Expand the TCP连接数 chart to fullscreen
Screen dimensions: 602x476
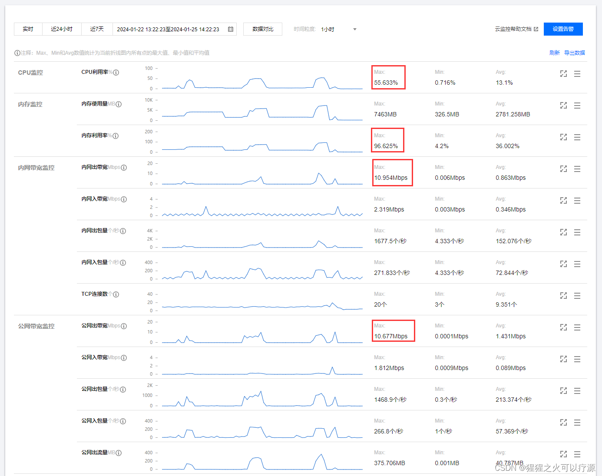click(563, 296)
